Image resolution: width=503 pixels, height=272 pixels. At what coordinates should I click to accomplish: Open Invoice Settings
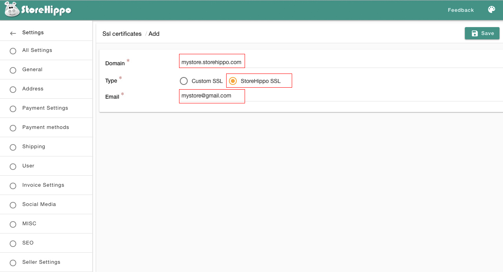[46, 185]
